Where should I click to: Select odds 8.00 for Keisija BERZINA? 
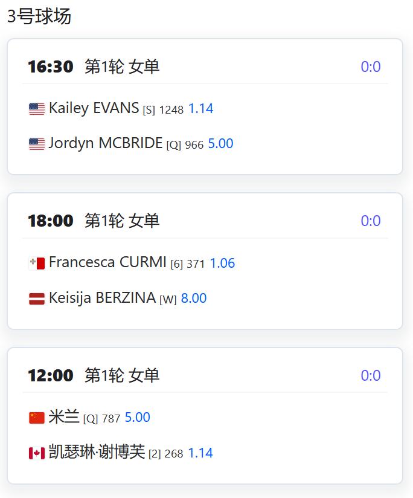(x=194, y=299)
